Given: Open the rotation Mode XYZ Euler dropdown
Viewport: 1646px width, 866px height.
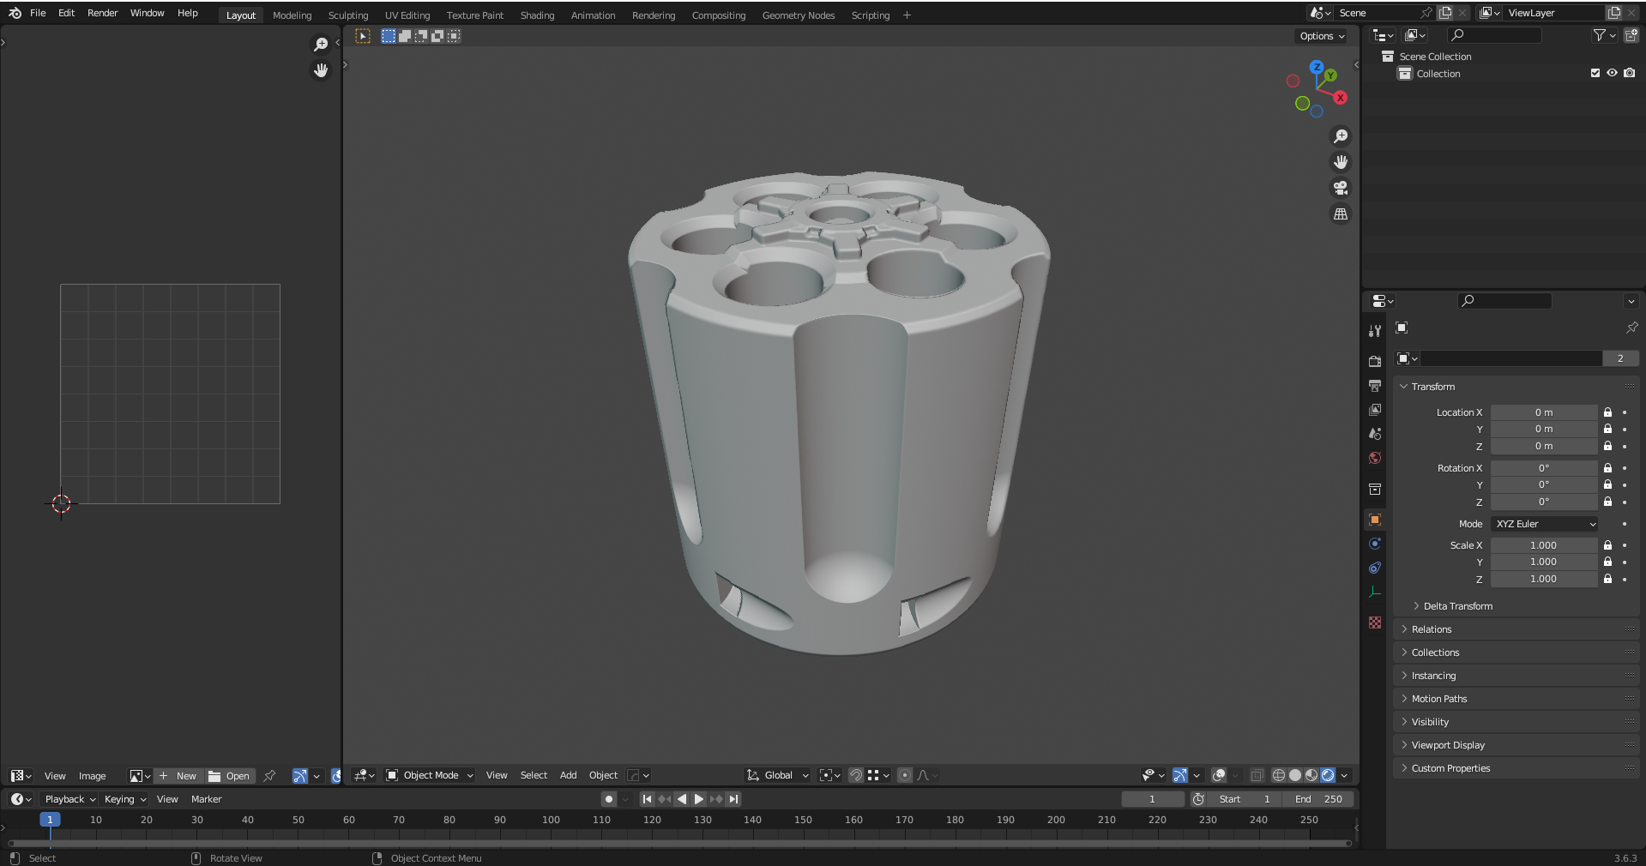Looking at the screenshot, I should (1544, 524).
